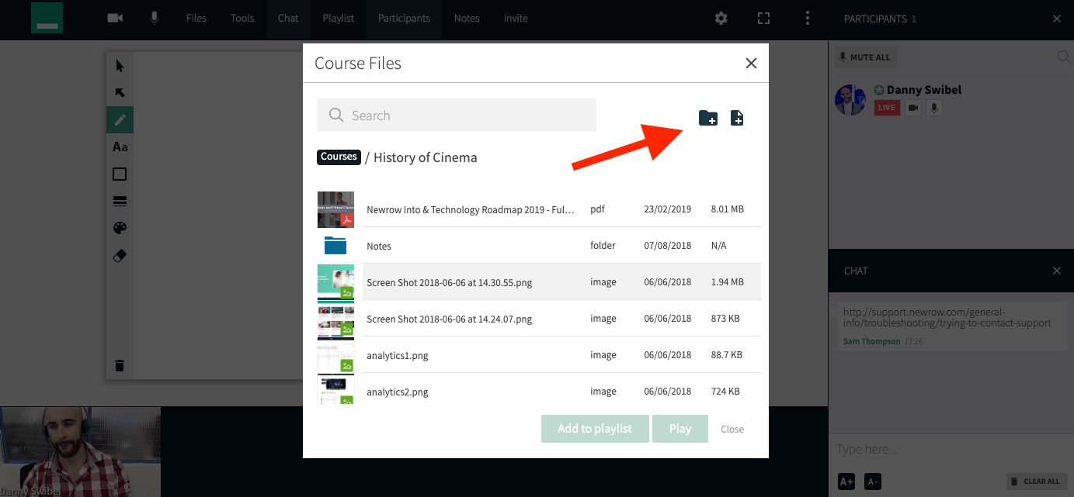Open the Participants tab
Image resolution: width=1074 pixels, height=497 pixels.
(404, 19)
